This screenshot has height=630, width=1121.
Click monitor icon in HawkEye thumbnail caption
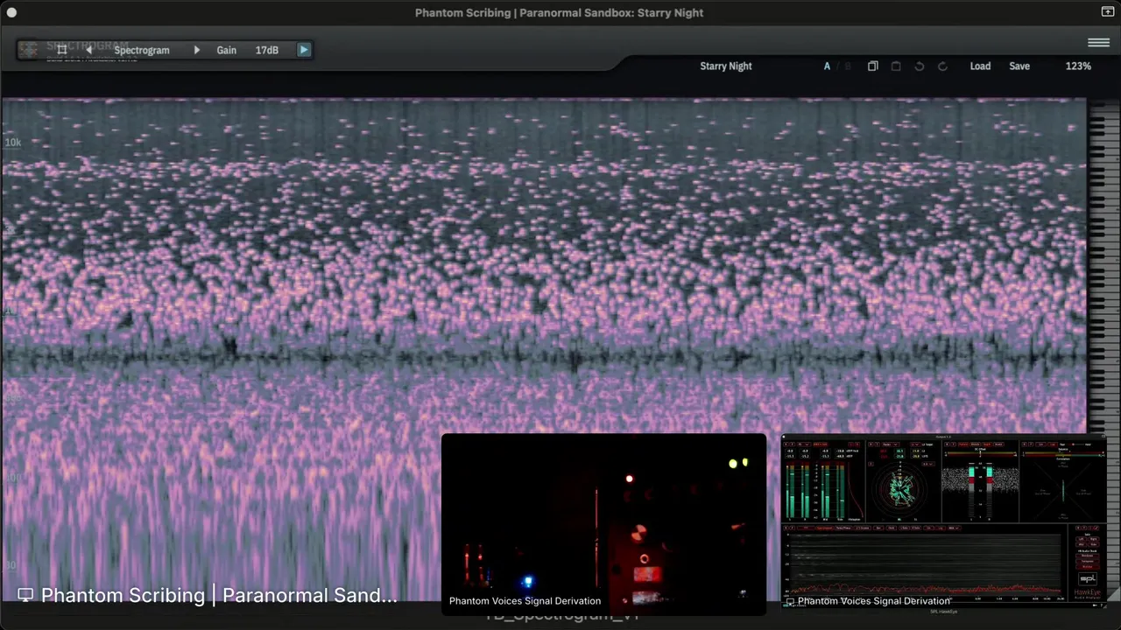pos(790,601)
